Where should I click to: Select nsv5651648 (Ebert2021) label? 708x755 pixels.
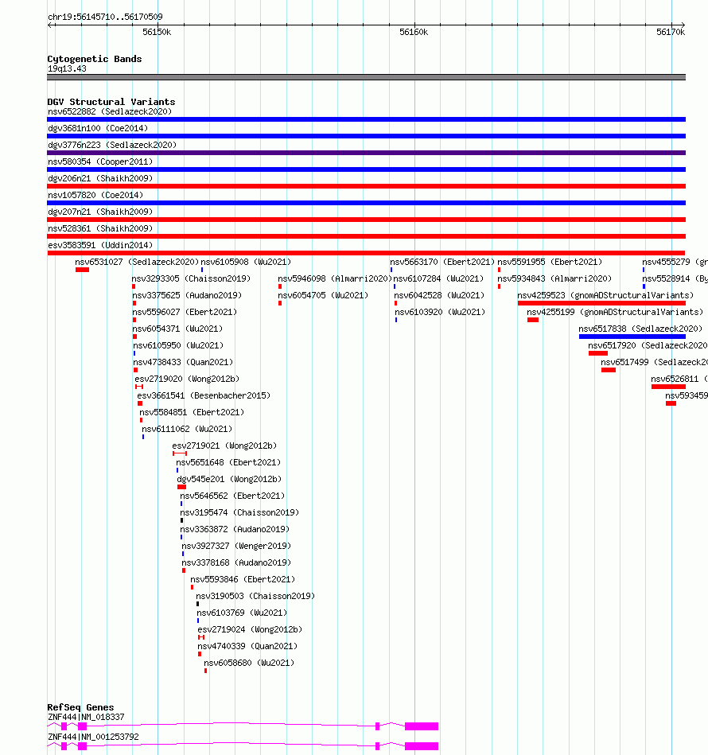pos(228,462)
